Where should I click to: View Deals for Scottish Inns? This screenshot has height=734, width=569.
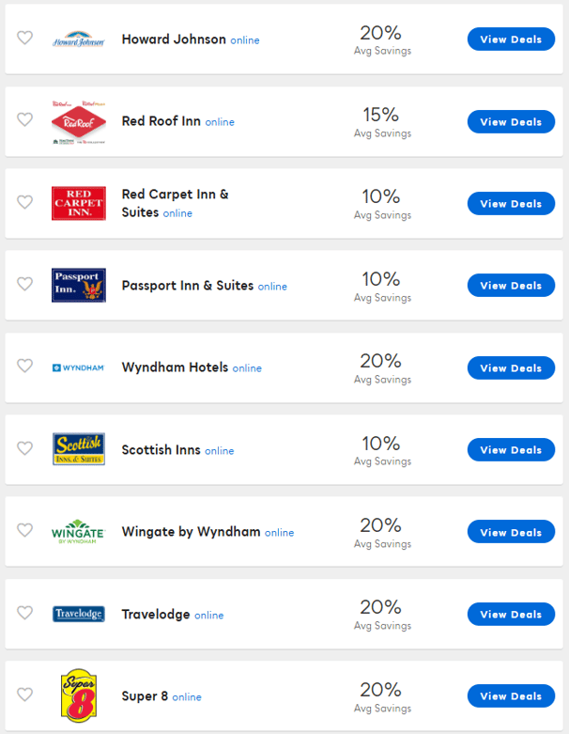[511, 450]
